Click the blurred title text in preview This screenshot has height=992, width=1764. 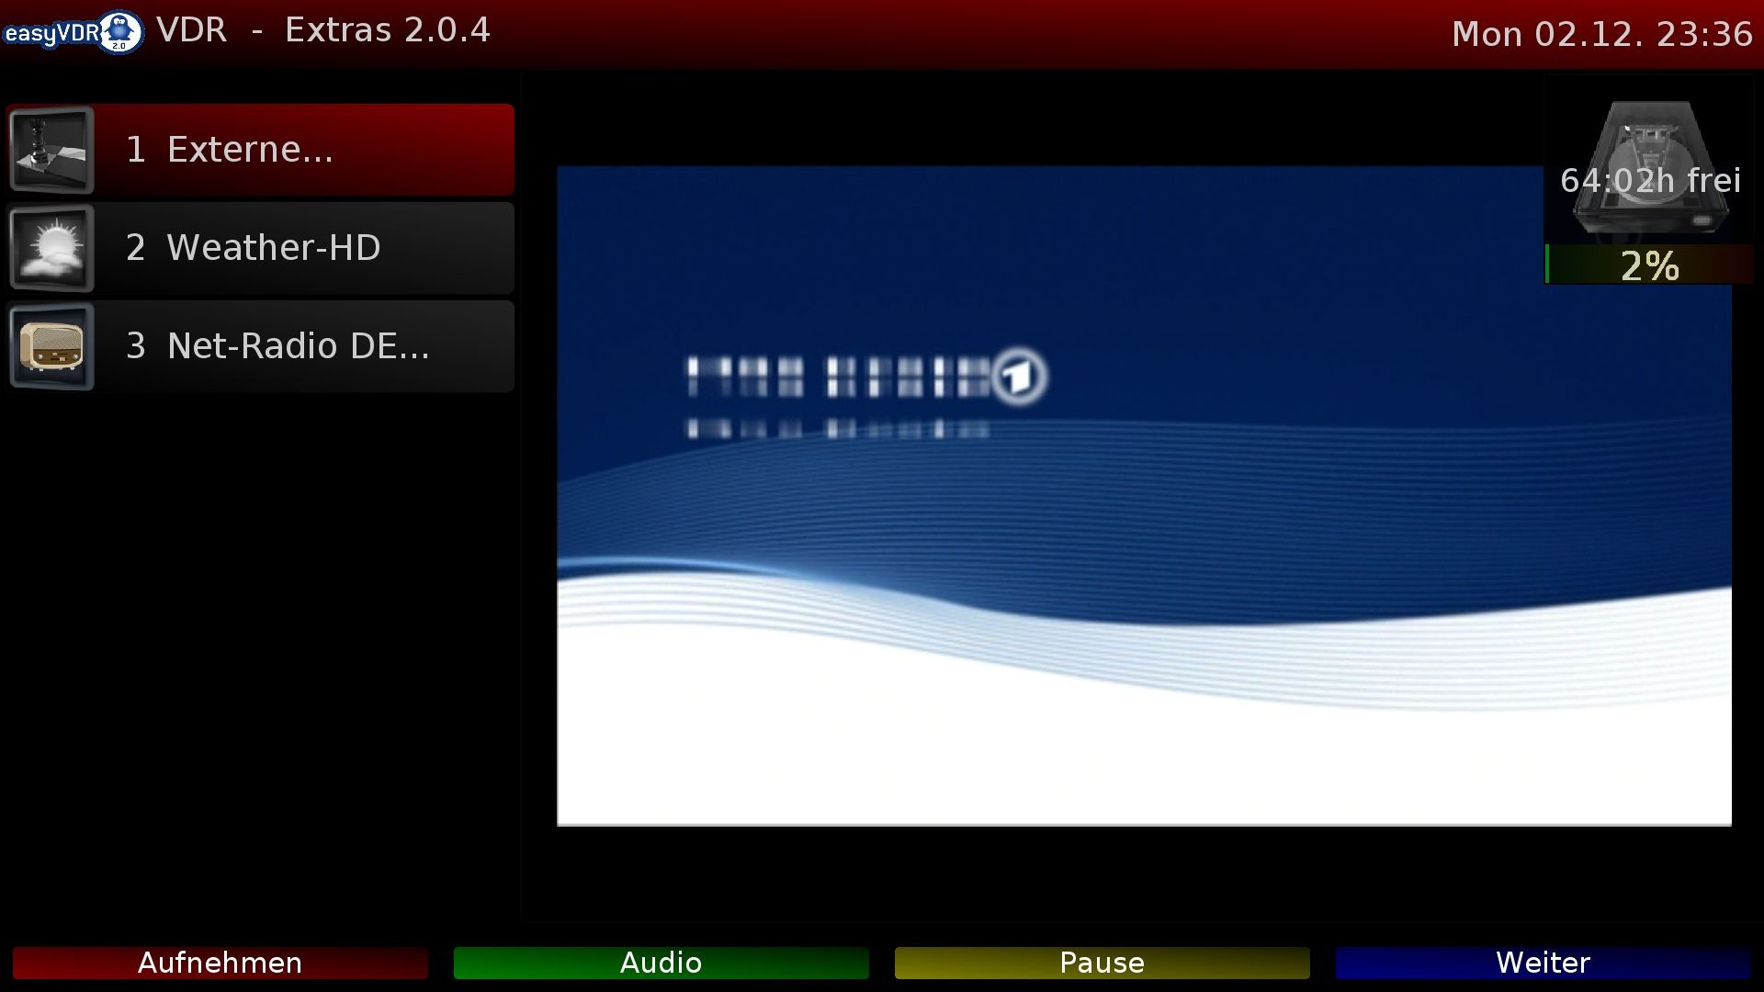tap(838, 378)
